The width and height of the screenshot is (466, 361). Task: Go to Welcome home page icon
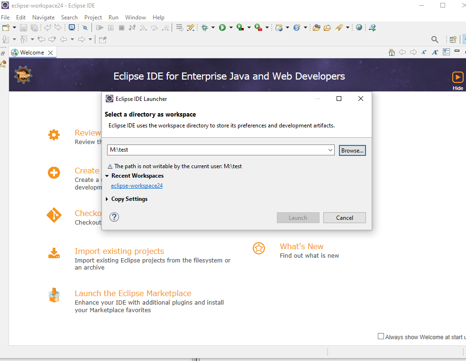click(x=392, y=52)
